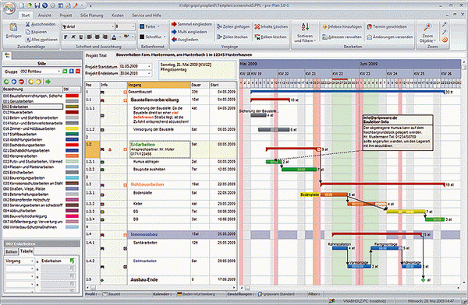Toggle underline text formatting
The image size is (468, 305).
pos(81,37)
